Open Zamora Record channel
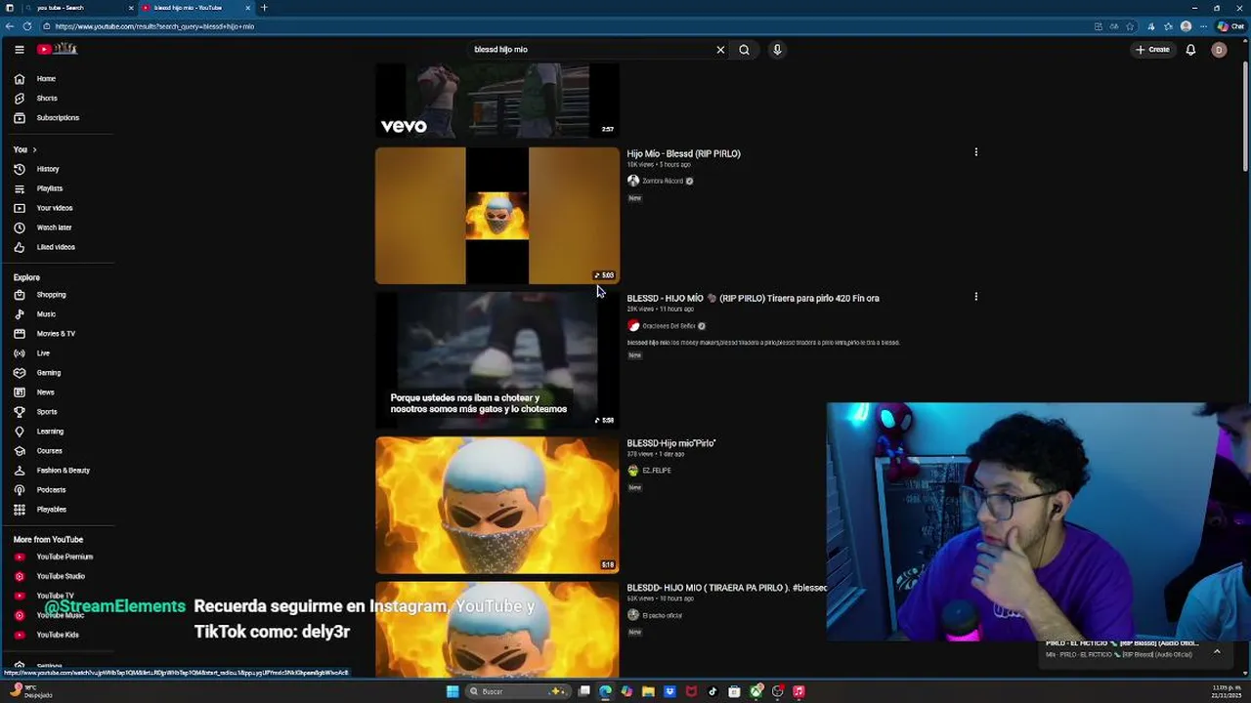This screenshot has height=703, width=1251. pyautogui.click(x=663, y=181)
